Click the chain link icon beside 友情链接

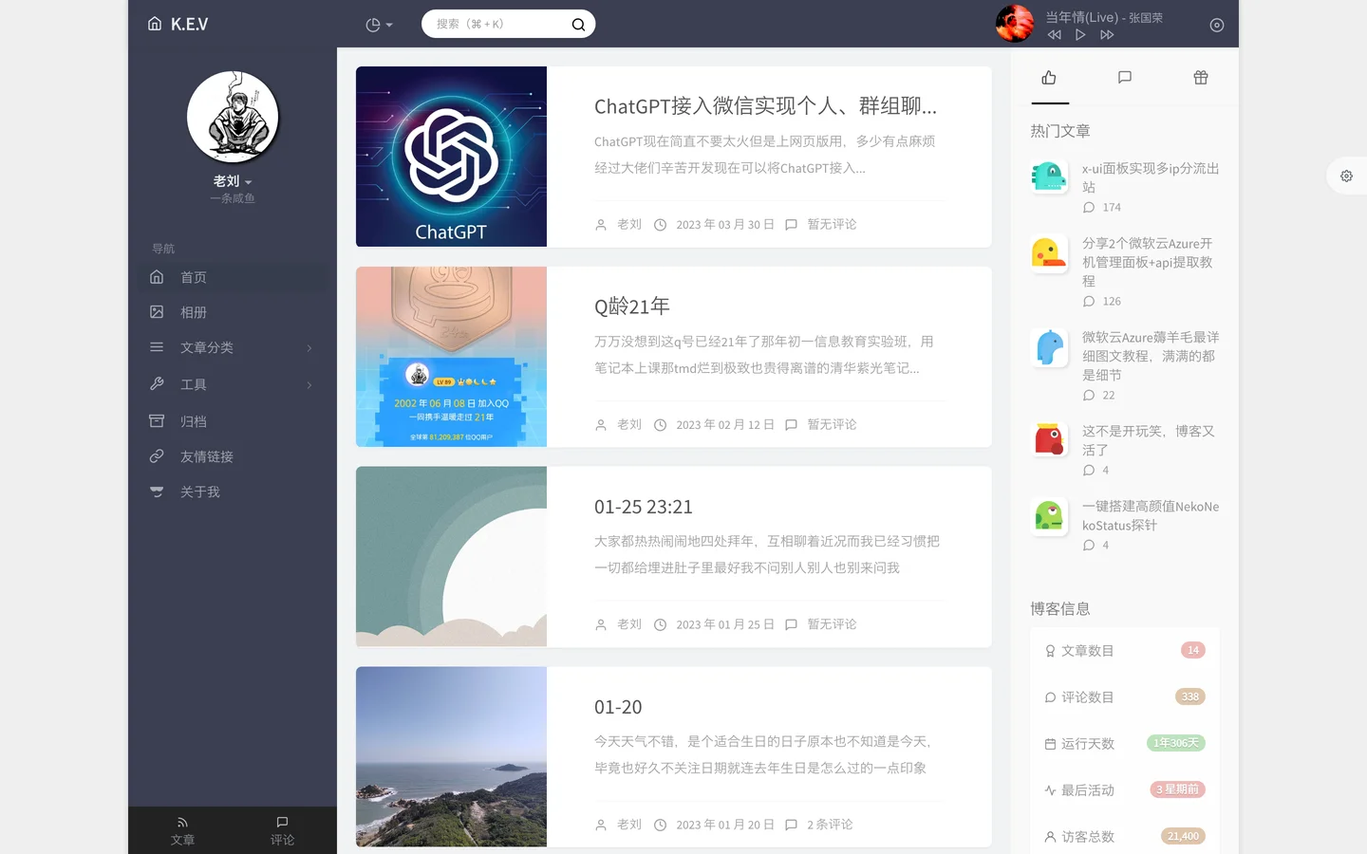(x=157, y=456)
